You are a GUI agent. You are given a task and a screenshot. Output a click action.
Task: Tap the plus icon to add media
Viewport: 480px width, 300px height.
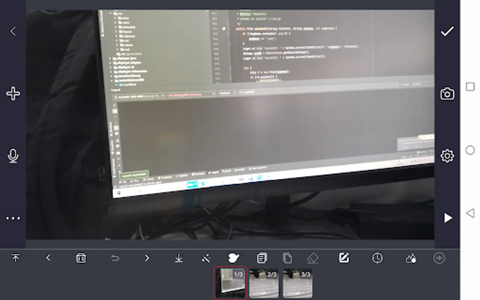[13, 94]
